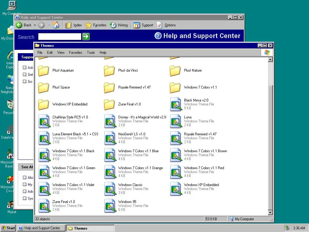
Task: Select Windows 7 Colors v1.1 Blue theme
Action: (x=132, y=155)
